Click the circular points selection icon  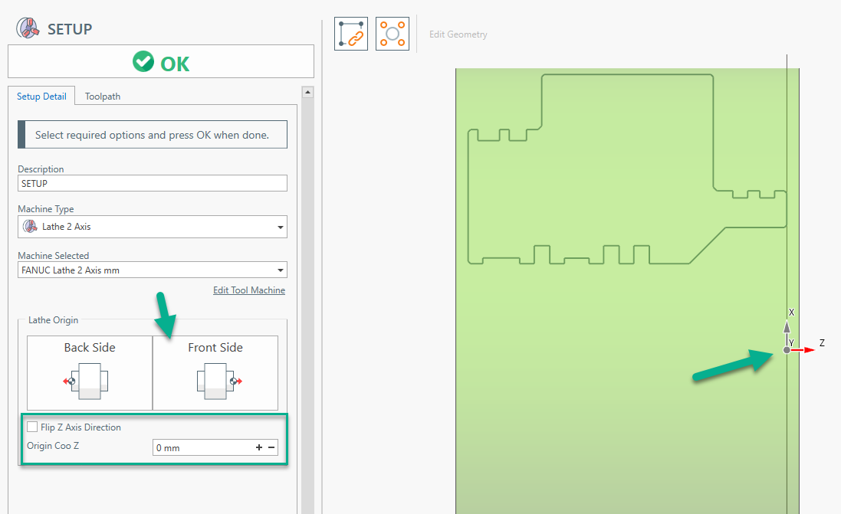pyautogui.click(x=393, y=34)
